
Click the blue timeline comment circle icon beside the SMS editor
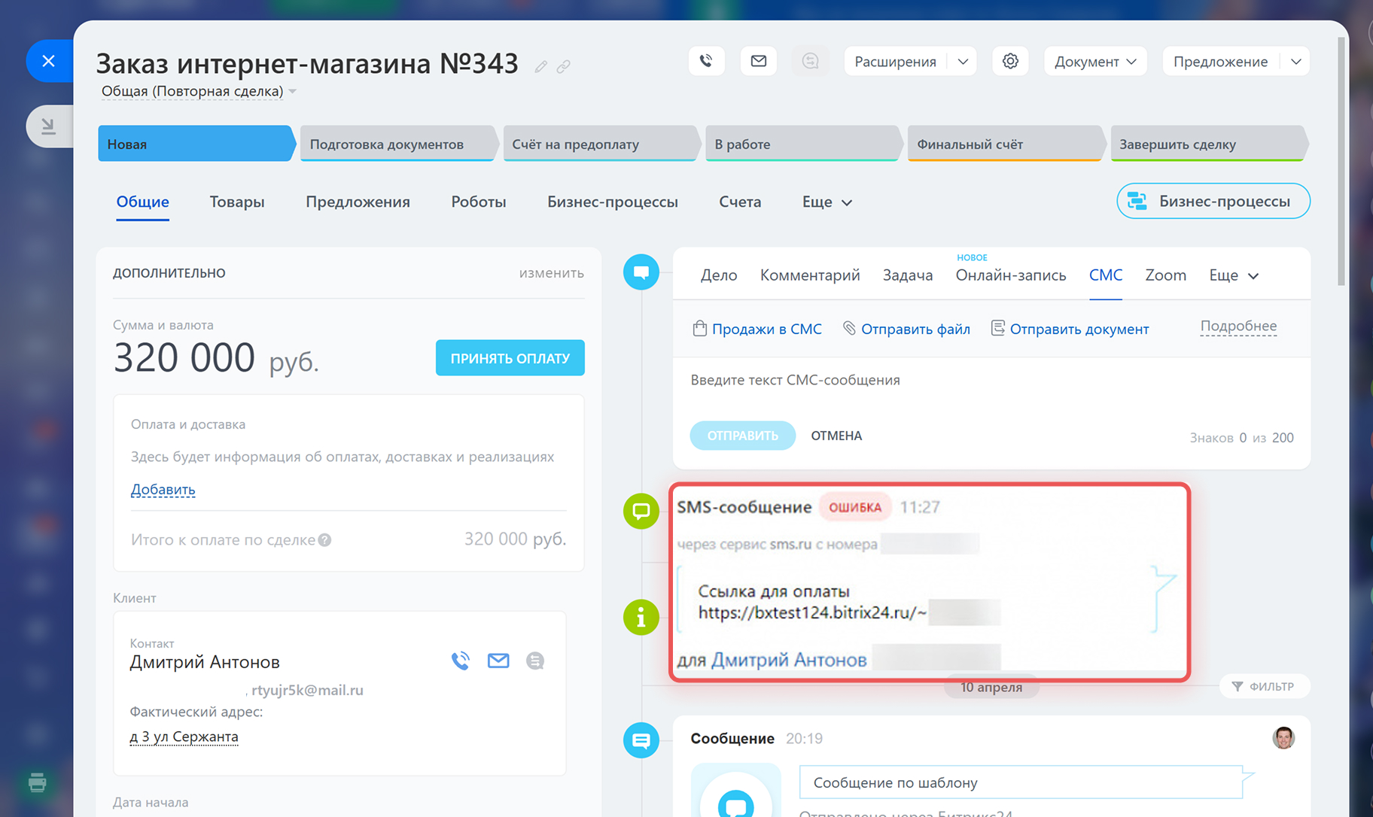click(641, 272)
